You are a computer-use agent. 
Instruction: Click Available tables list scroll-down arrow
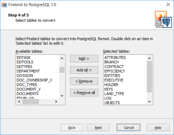[62, 96]
